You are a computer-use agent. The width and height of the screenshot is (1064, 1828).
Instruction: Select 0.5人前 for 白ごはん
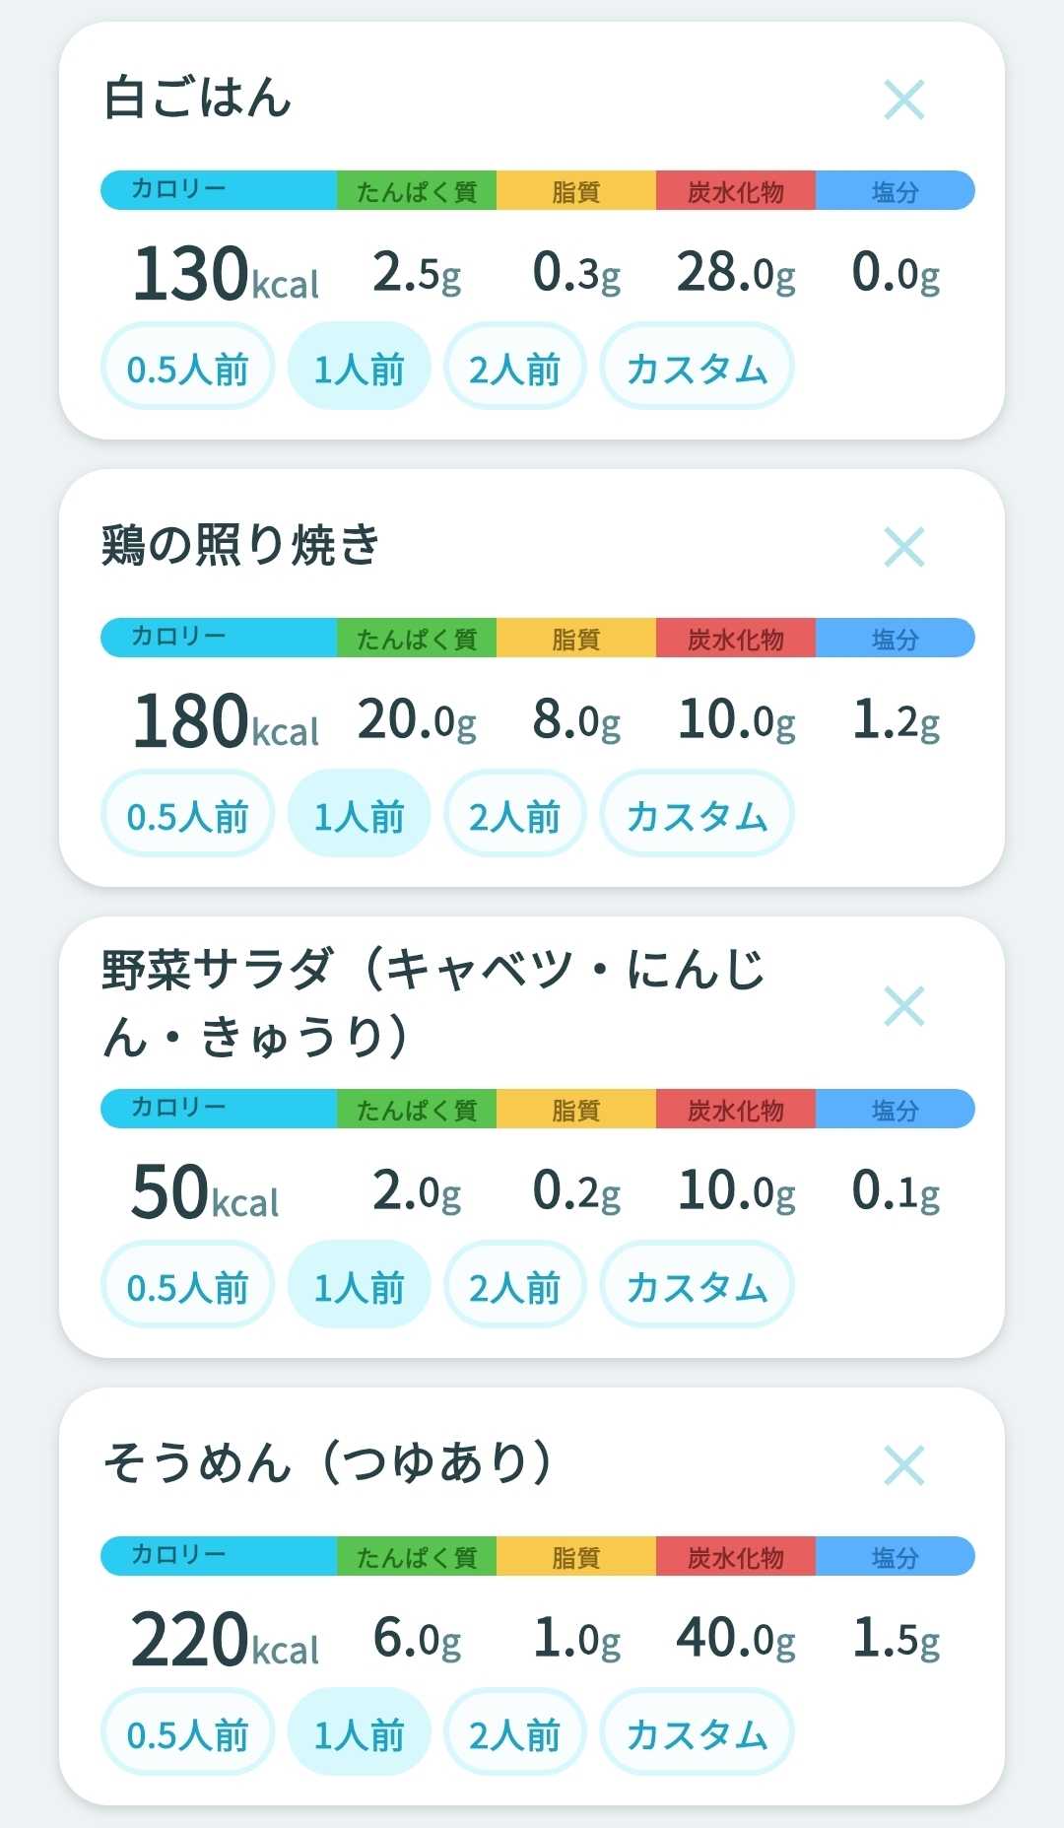(x=187, y=367)
